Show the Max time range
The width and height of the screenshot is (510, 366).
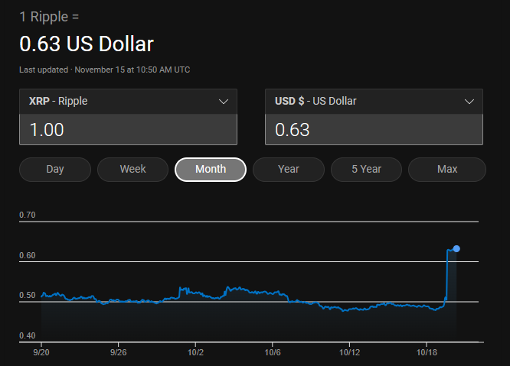(x=447, y=170)
